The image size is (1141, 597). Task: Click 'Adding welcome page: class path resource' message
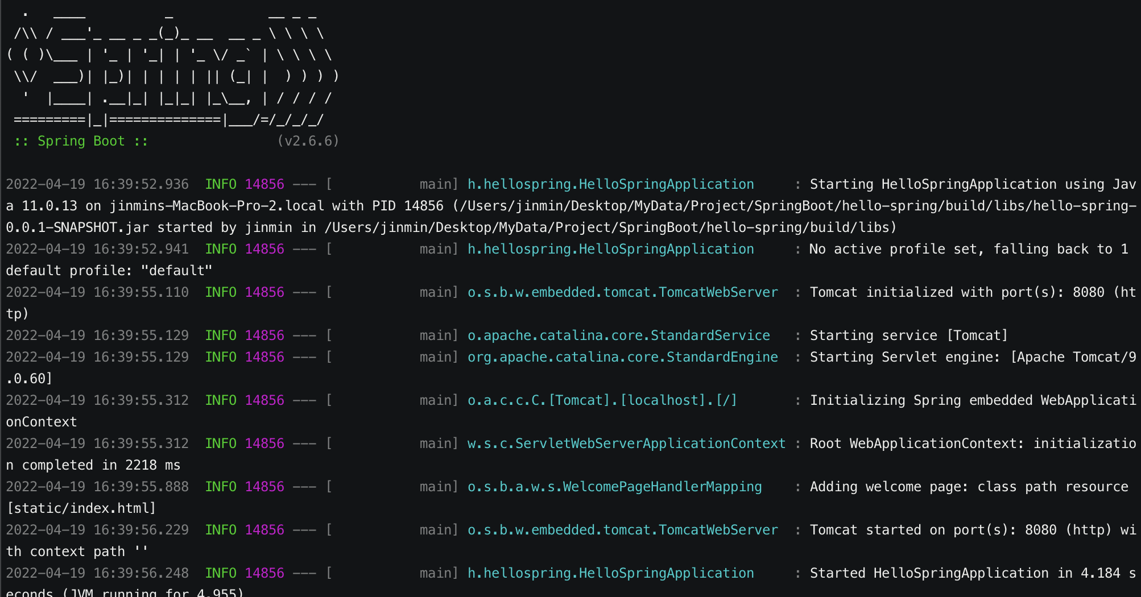tap(969, 487)
